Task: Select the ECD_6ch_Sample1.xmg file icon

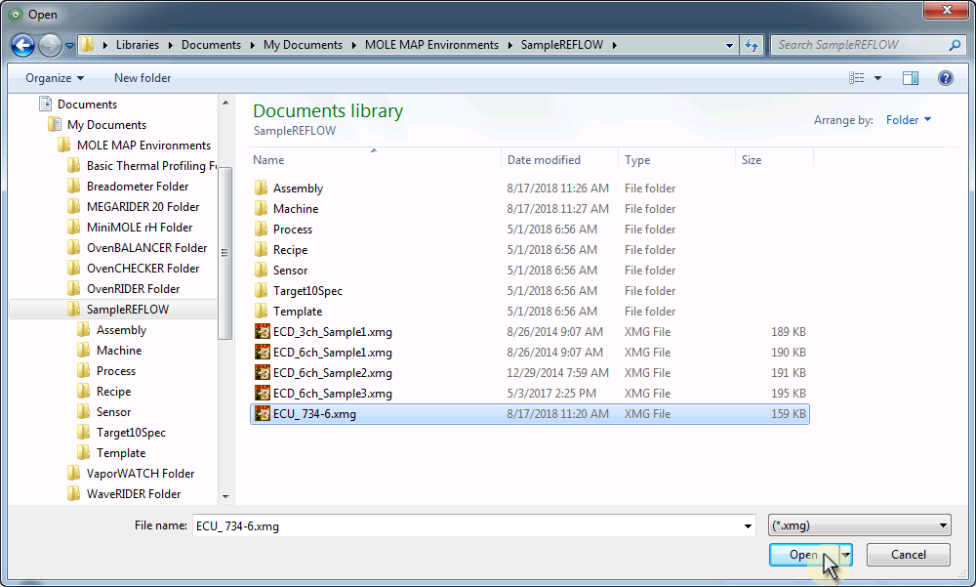Action: pos(262,352)
